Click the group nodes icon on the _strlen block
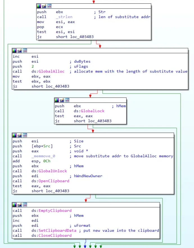Image resolution: width=194 pixels, height=248 pixels. (x=49, y=6)
